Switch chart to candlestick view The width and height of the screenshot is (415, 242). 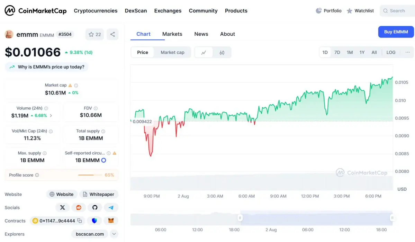(x=222, y=52)
